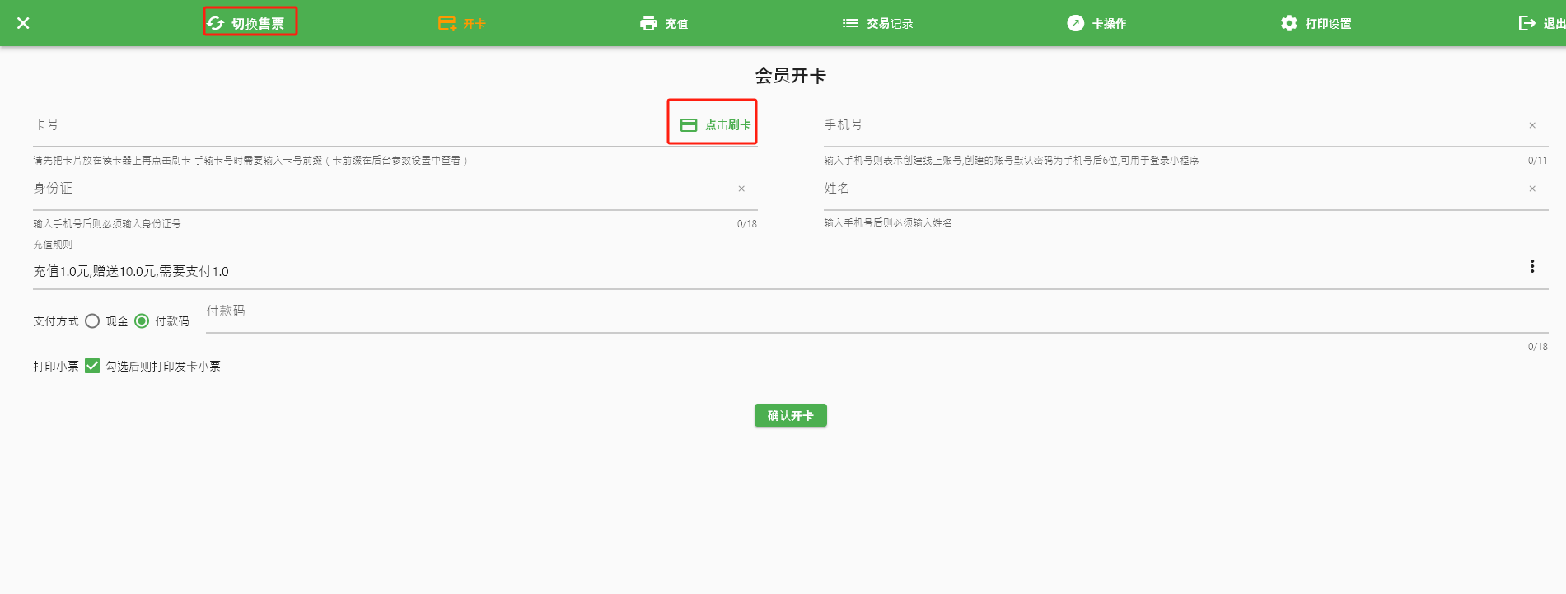
Task: Click the gear icon for 打印设置
Action: pos(1288,23)
